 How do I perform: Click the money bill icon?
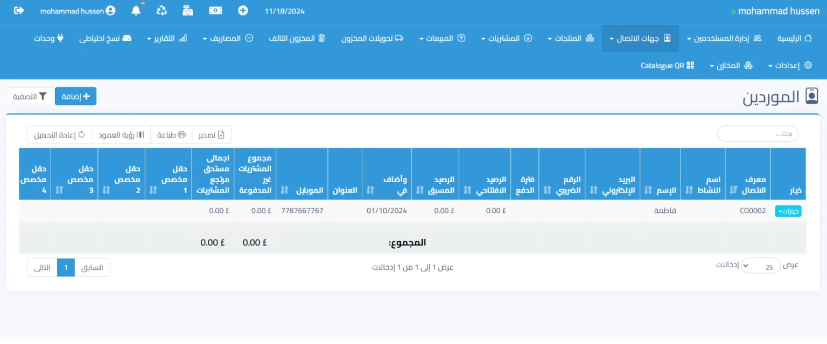[x=215, y=10]
